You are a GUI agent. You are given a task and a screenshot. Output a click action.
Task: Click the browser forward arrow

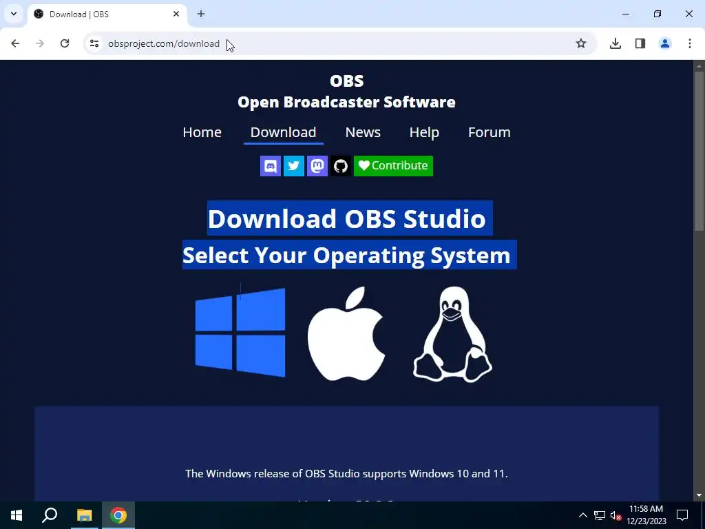pyautogui.click(x=40, y=43)
